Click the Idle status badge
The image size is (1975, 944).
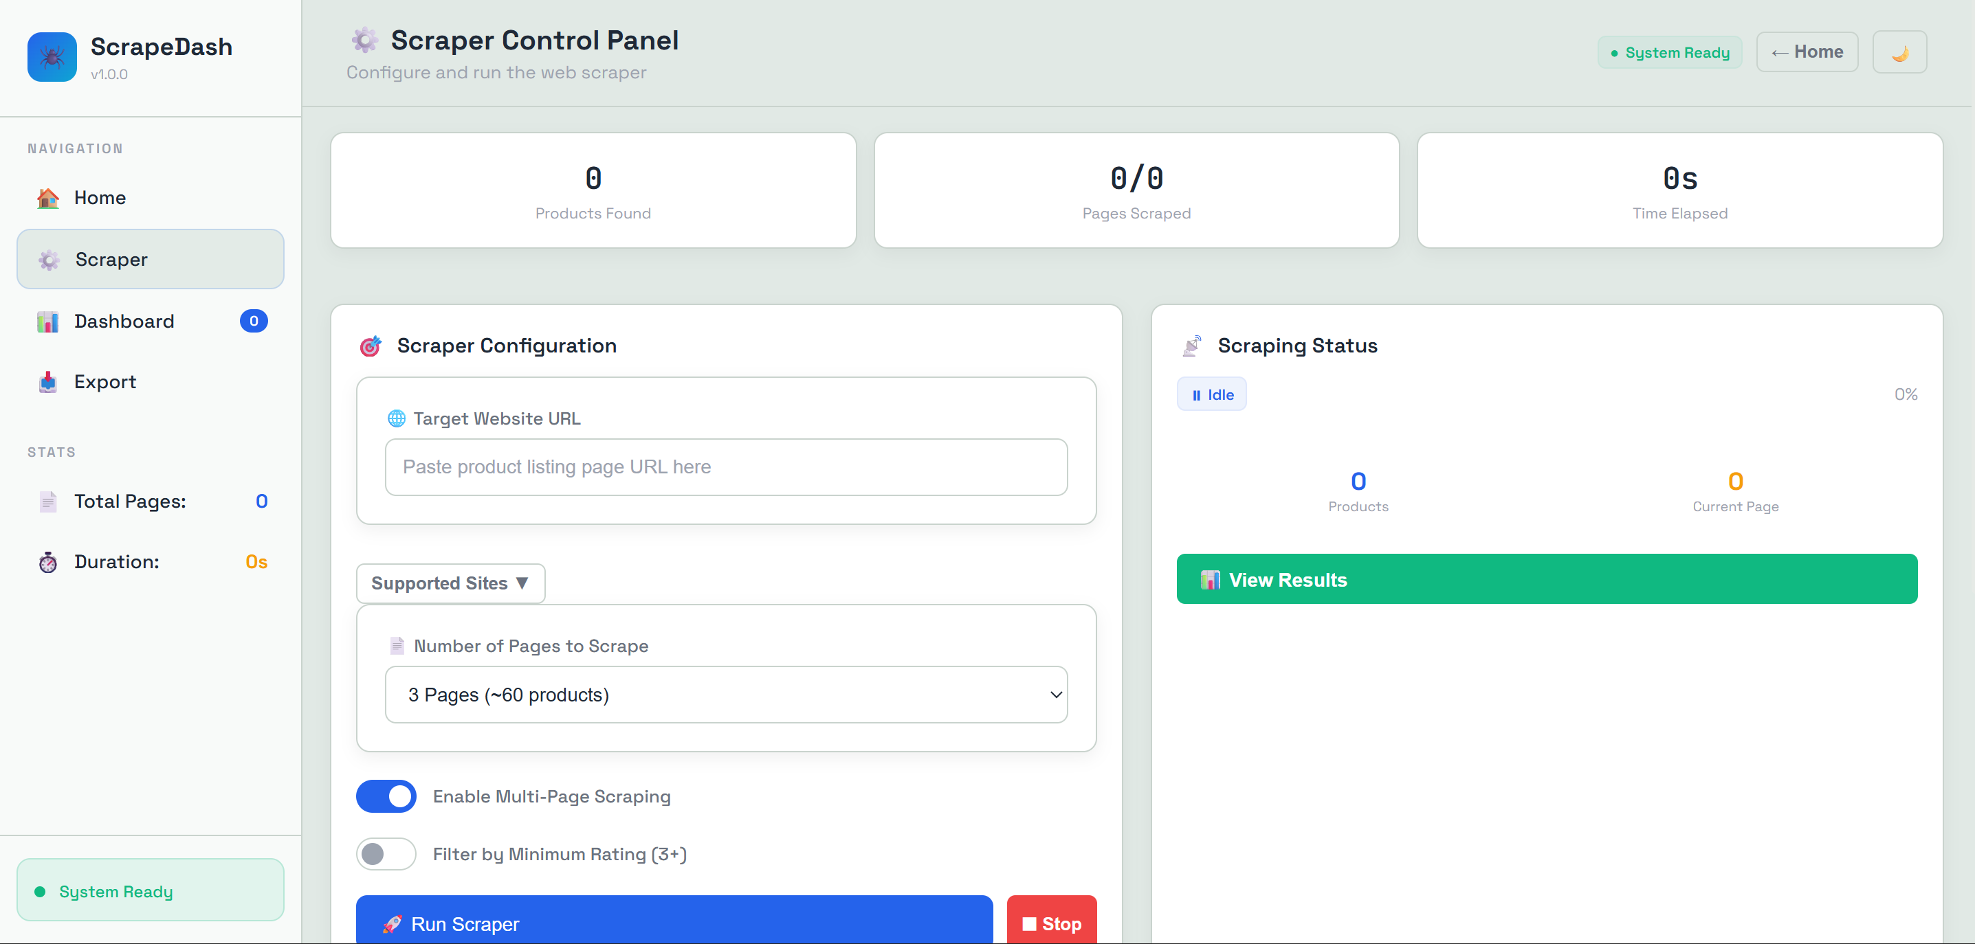pos(1211,393)
